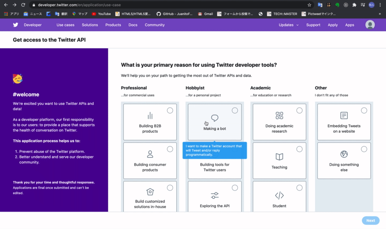Click the Apply link in header
The image size is (386, 229).
click(x=333, y=25)
